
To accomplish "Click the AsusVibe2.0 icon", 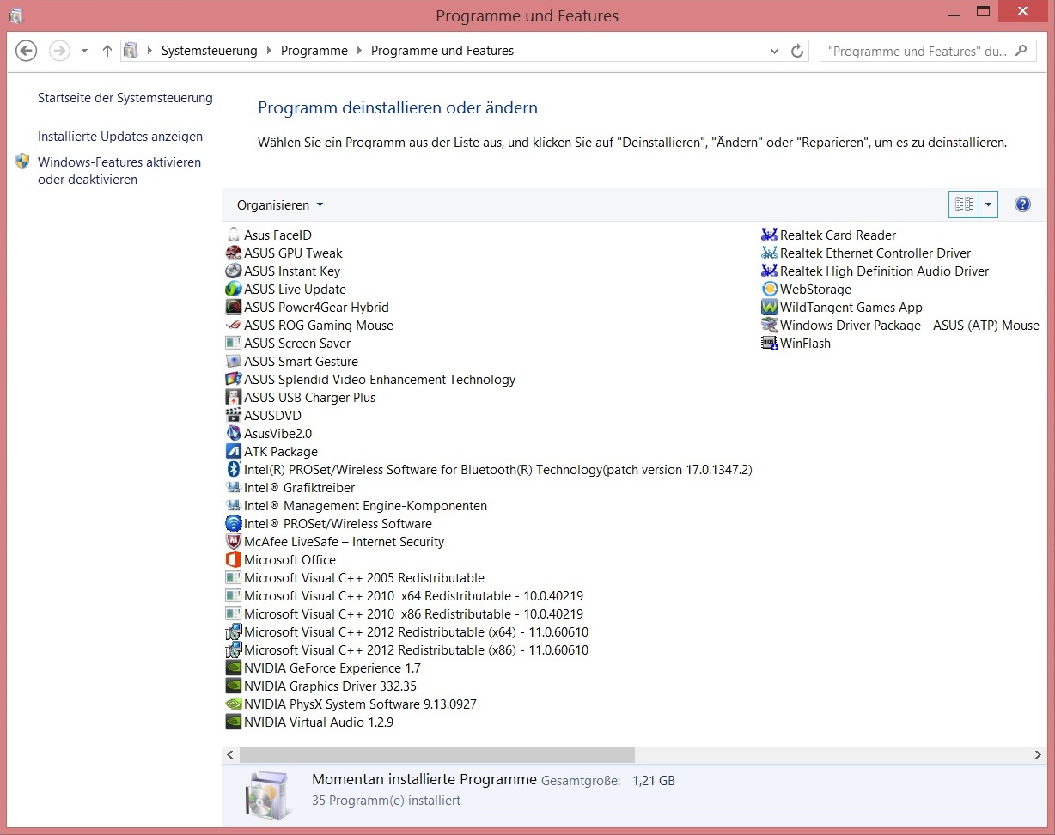I will [234, 433].
